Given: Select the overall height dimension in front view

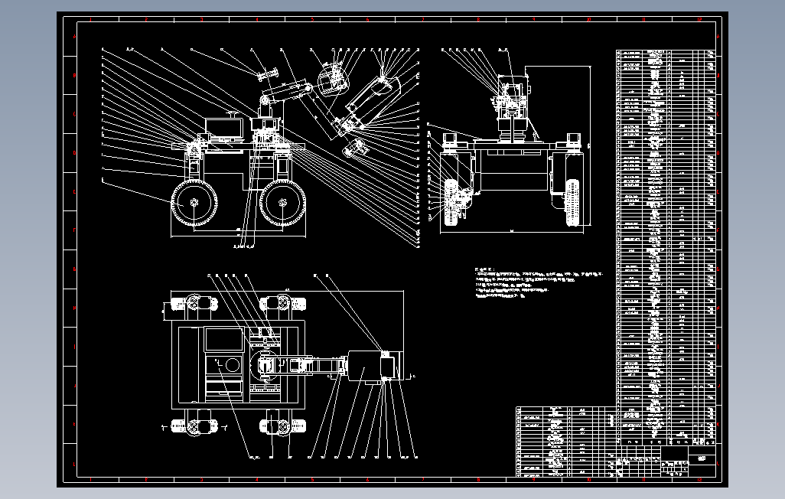Looking at the screenshot, I should (590, 145).
